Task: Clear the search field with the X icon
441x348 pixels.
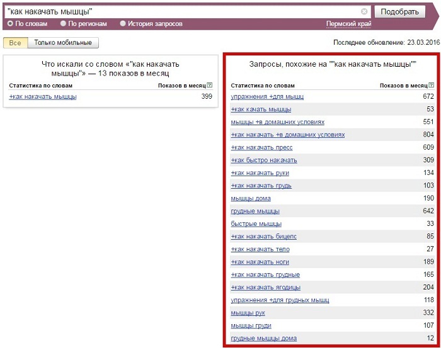Action: (364, 11)
